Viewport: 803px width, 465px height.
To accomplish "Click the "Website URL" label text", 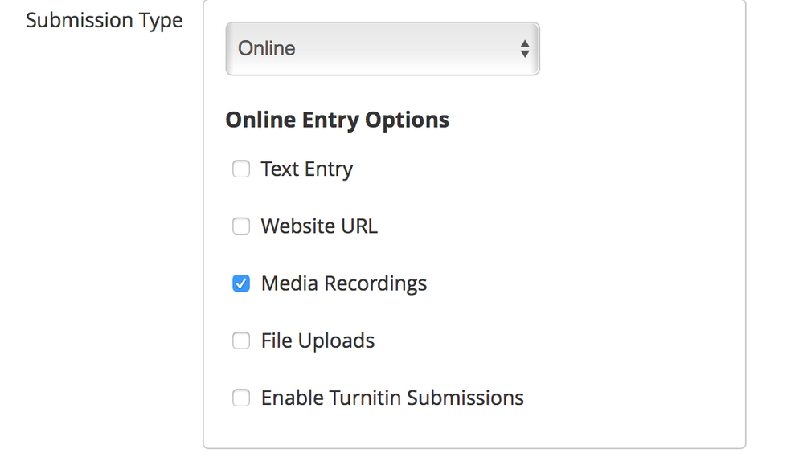I will (x=319, y=226).
